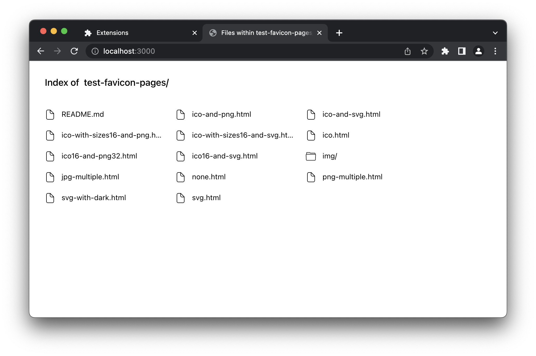Open png-multiple.html file
Image resolution: width=536 pixels, height=356 pixels.
[352, 177]
